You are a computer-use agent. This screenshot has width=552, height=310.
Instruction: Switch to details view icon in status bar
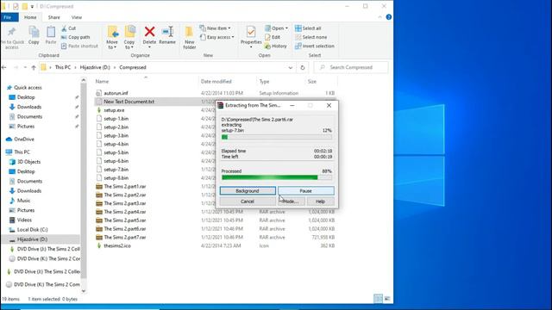[x=378, y=299]
